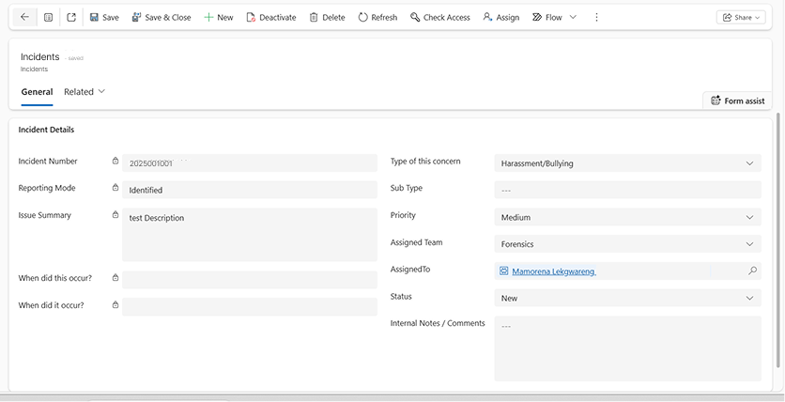The image size is (785, 402).
Task: Go back using the back arrow
Action: click(x=24, y=17)
